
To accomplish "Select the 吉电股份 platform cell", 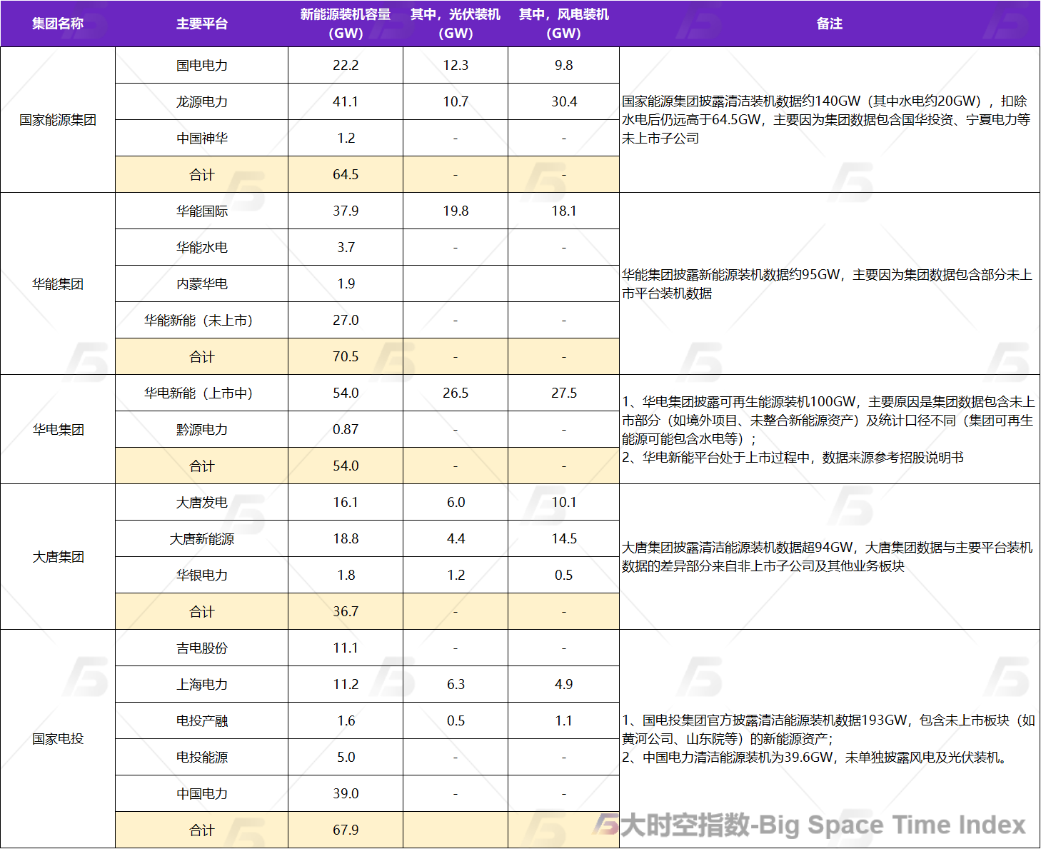I will pos(201,648).
